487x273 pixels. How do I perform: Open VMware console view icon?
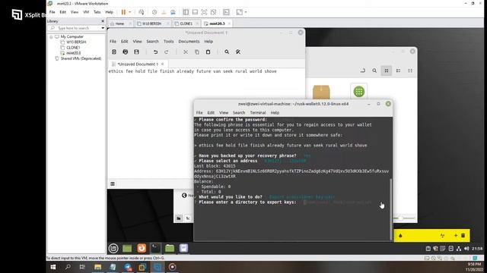pos(227,12)
